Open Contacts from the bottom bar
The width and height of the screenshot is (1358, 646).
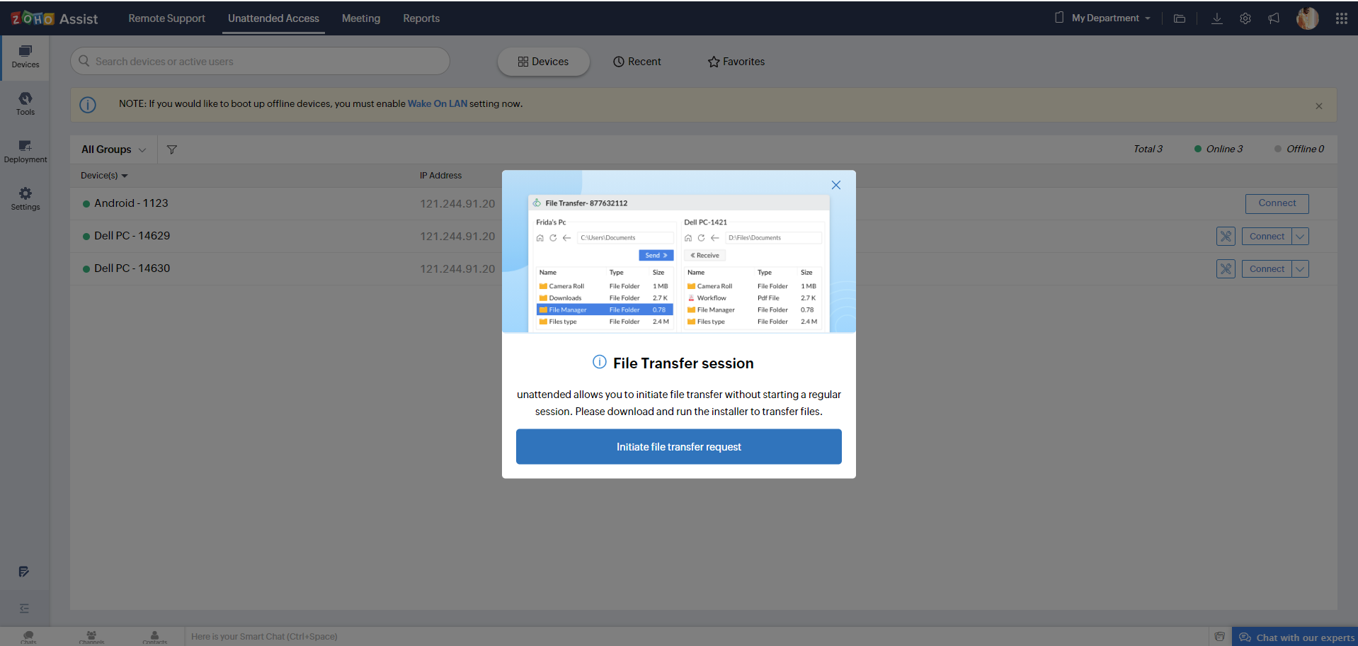154,636
